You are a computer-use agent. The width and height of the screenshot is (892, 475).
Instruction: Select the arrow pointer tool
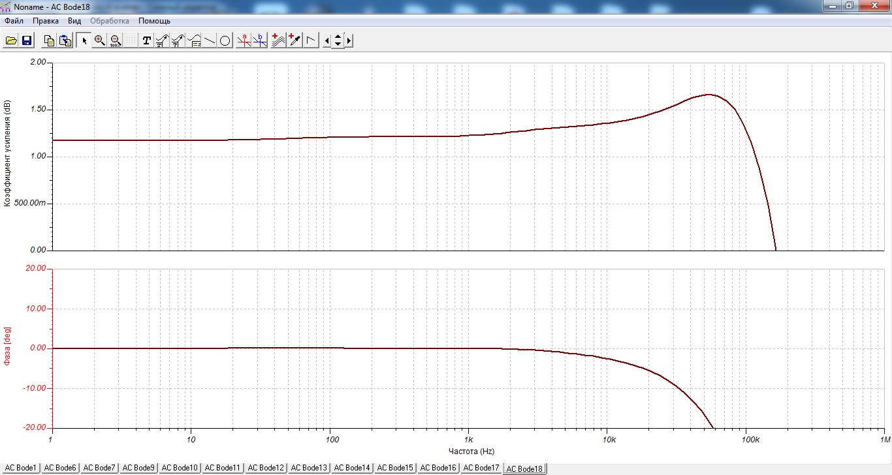coord(84,40)
